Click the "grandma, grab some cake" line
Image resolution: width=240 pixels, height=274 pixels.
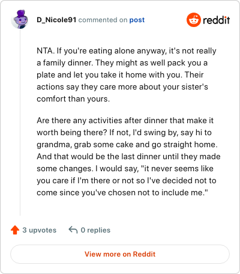127,145
